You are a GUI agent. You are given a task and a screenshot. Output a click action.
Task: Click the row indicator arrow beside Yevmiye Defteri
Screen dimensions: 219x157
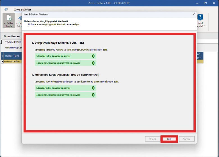pos(2,62)
